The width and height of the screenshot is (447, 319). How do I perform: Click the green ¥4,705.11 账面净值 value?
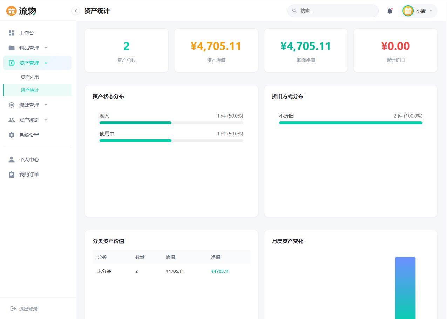coord(306,46)
